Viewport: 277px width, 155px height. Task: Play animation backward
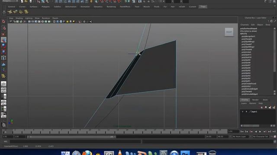tap(256, 132)
